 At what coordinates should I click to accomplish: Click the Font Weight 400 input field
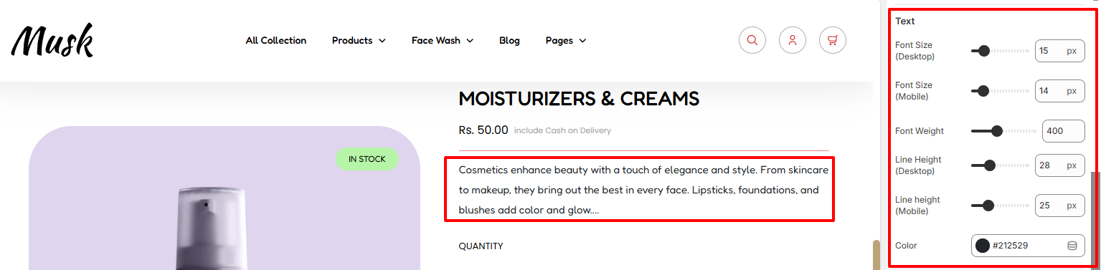pos(1064,131)
